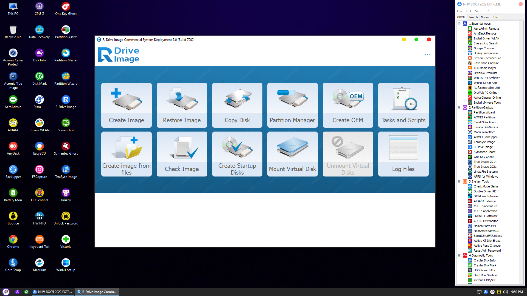Click the R-Drive Image three-dot menu
The height and width of the screenshot is (296, 527).
point(427,55)
